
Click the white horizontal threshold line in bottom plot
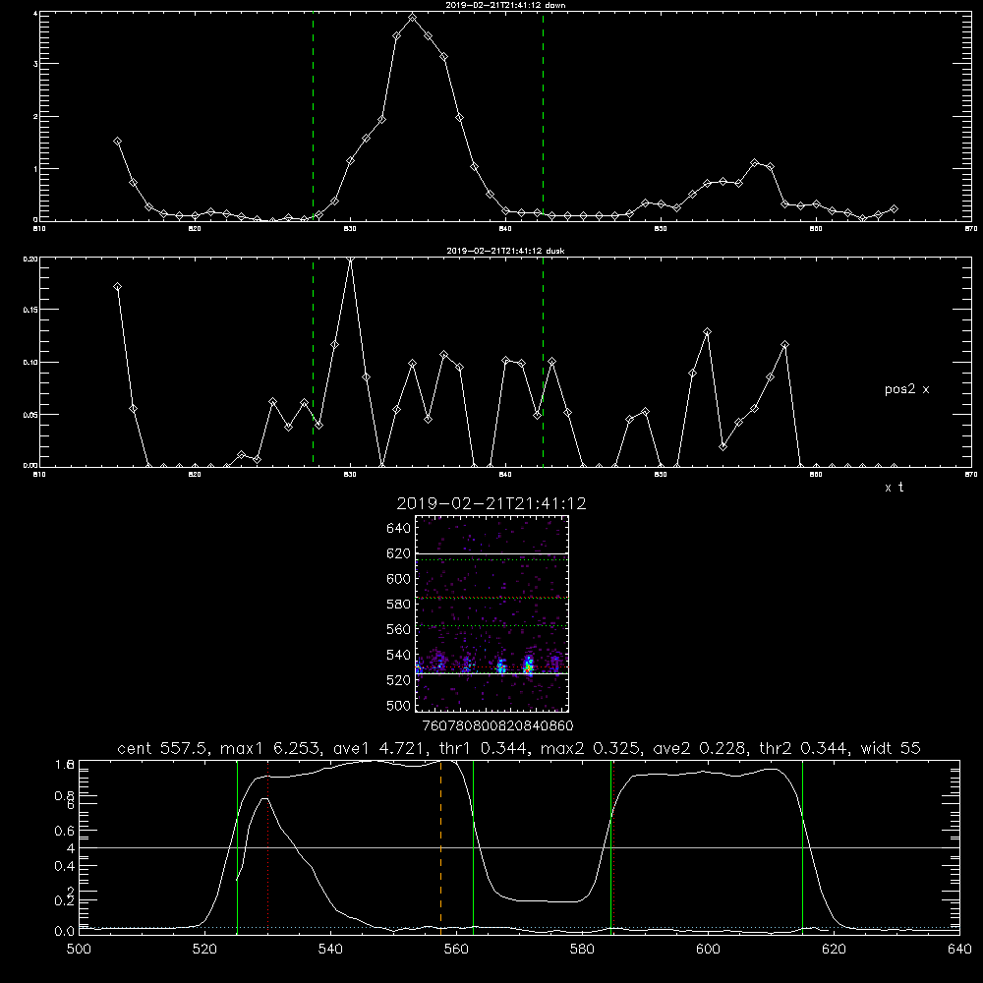(x=519, y=847)
